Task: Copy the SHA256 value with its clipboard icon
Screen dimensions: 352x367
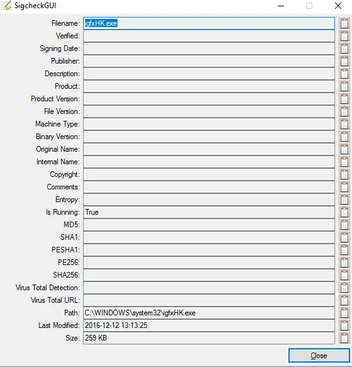Action: pos(344,275)
